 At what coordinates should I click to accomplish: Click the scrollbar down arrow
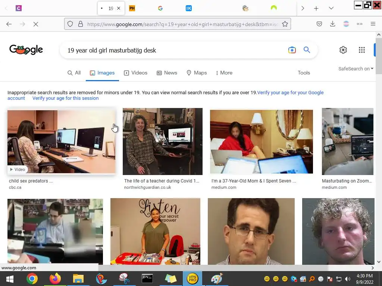point(379,262)
